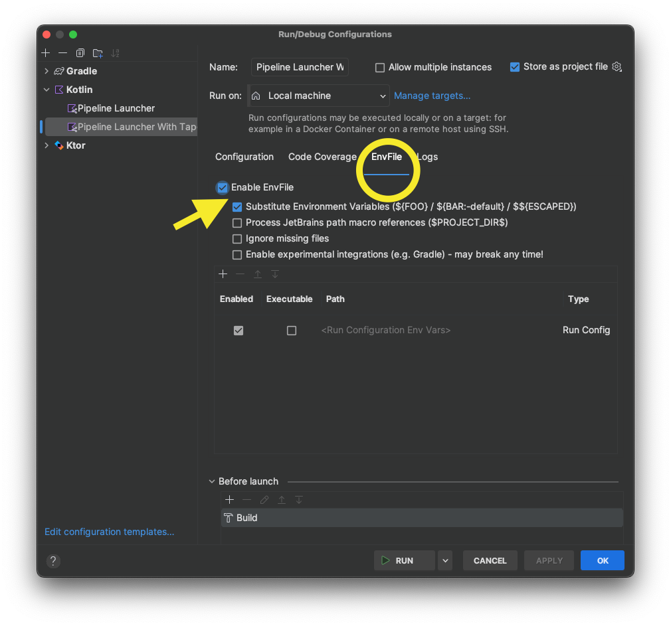Add a new run configuration

[x=46, y=52]
